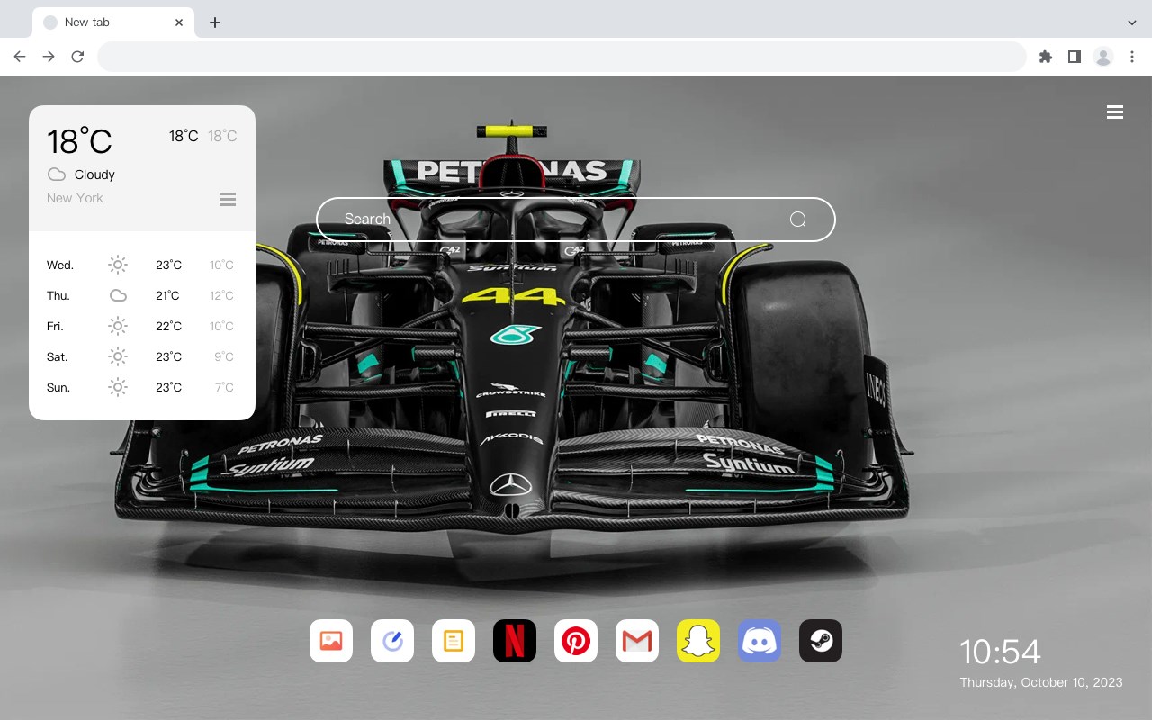Click Friday's 22°C high temperature
Image resolution: width=1152 pixels, height=720 pixels.
coord(169,326)
